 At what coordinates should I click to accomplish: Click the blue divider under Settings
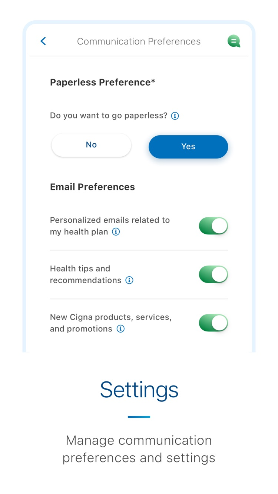coord(139,416)
